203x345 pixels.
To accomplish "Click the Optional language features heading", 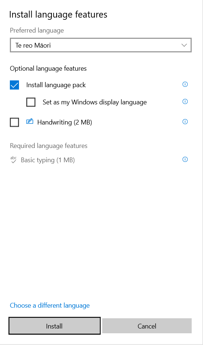I will click(x=48, y=68).
